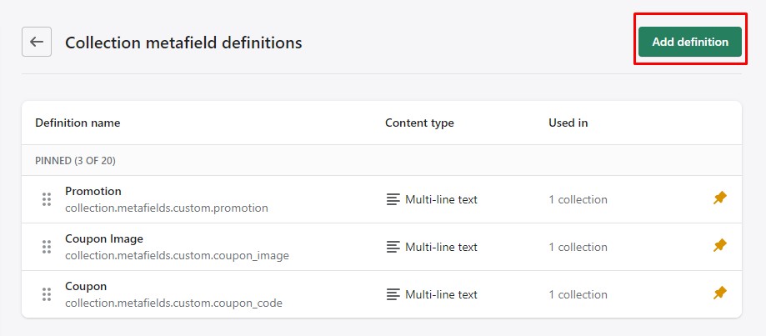Click Coupon Image's multi-line text icon
The image size is (766, 336).
(x=393, y=247)
